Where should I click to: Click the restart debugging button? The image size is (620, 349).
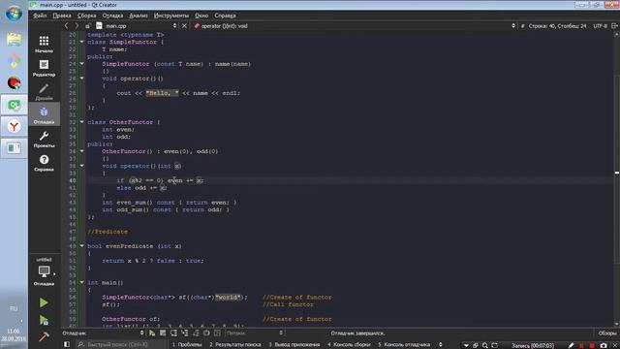[x=206, y=333]
